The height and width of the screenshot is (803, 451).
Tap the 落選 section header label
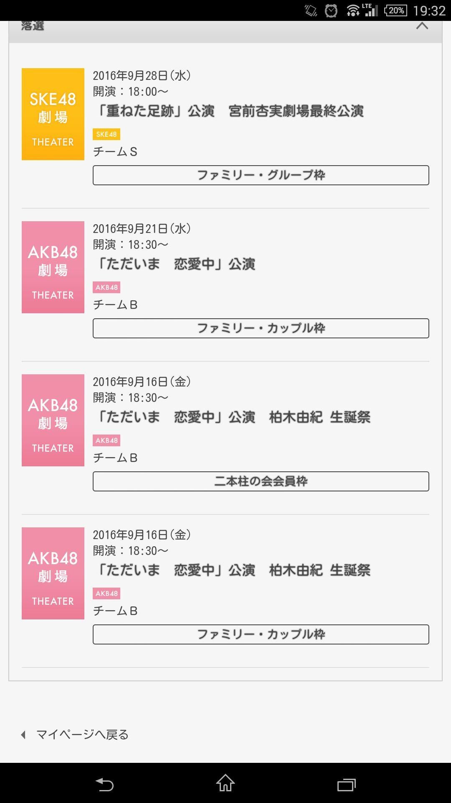pos(33,26)
